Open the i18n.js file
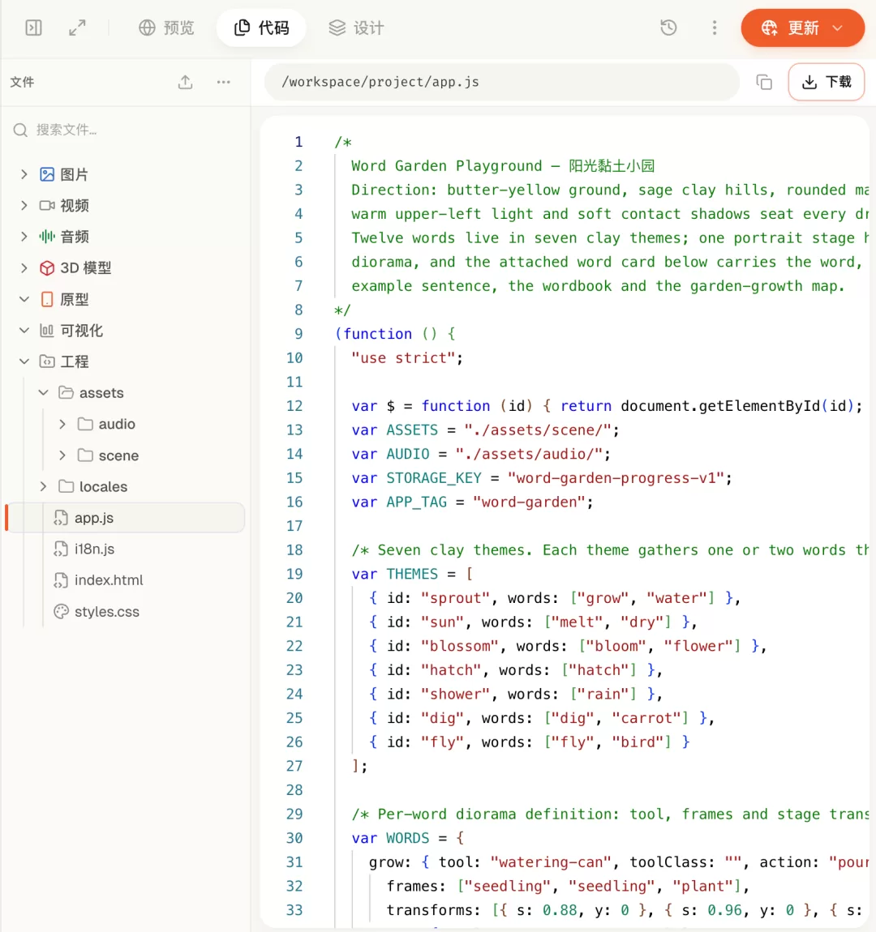 (95, 549)
